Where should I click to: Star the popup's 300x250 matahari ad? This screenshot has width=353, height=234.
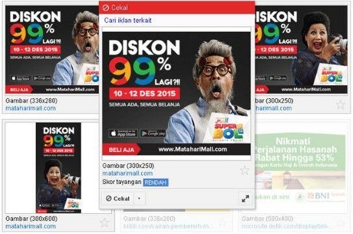[x=244, y=170]
